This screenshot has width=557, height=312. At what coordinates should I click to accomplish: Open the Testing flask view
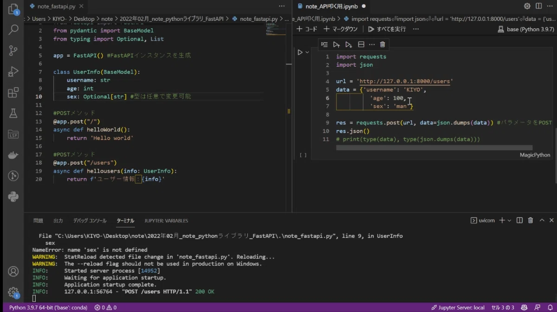pyautogui.click(x=13, y=113)
